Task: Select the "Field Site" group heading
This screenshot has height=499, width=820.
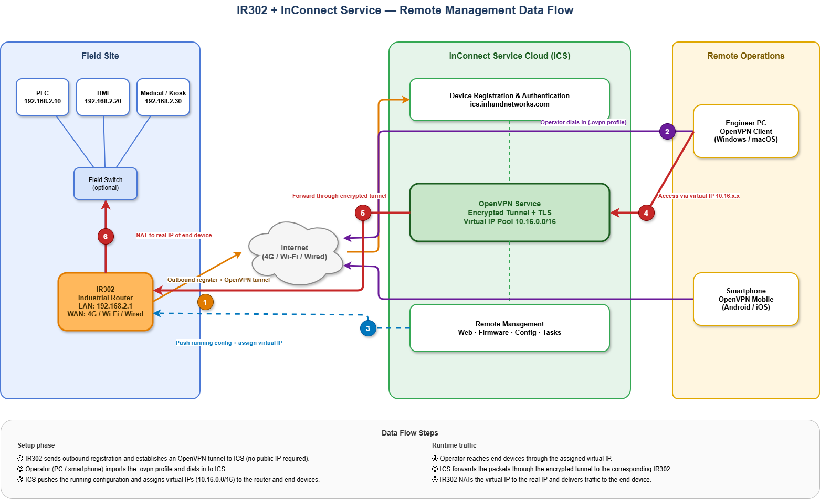Action: 100,56
